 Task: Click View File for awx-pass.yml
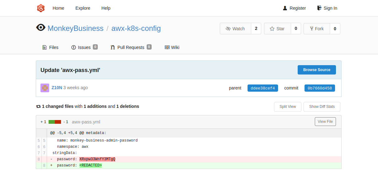coord(325,121)
